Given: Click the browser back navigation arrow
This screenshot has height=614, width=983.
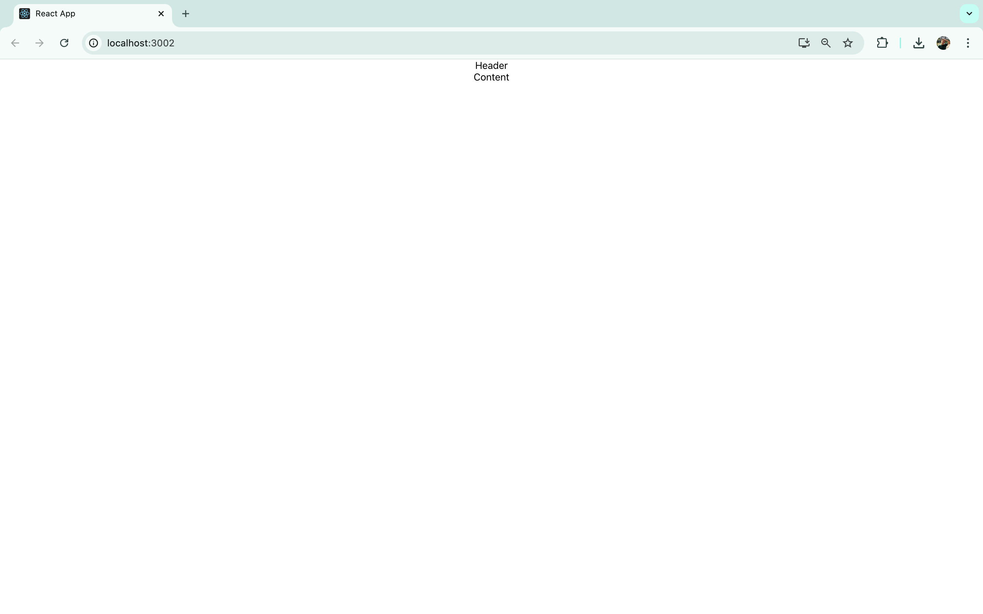Looking at the screenshot, I should [15, 42].
